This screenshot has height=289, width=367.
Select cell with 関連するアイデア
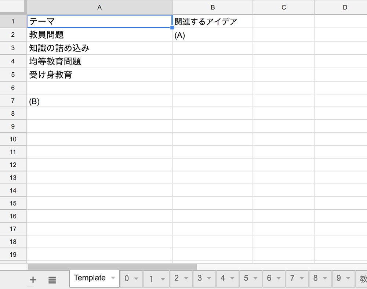point(212,21)
